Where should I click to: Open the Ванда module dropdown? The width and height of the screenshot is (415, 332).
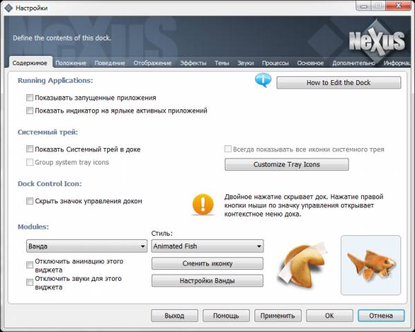pos(87,246)
